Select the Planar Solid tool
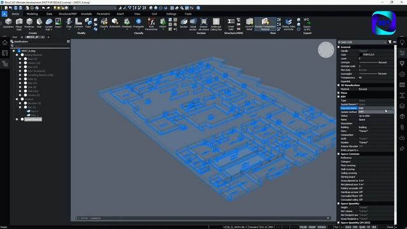The height and width of the screenshot is (229, 407). (19, 24)
